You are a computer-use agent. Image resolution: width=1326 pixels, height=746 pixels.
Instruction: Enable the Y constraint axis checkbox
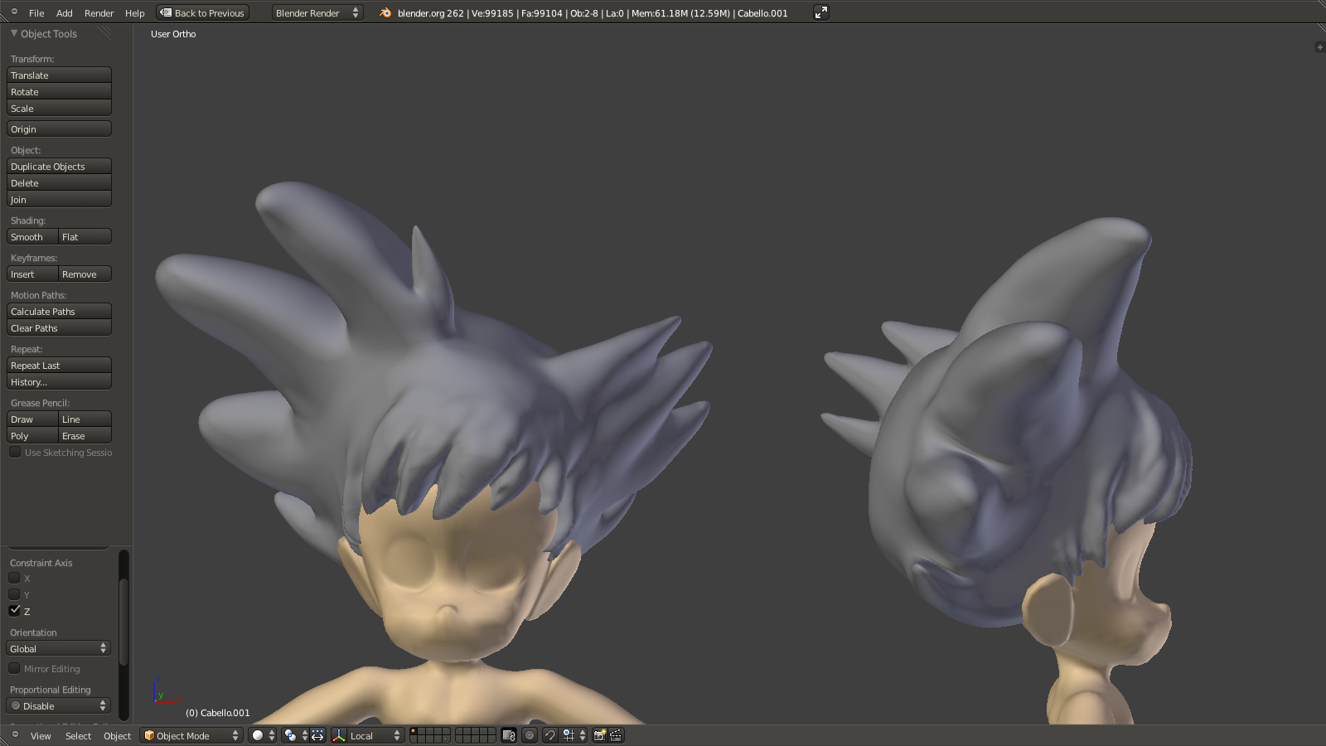pyautogui.click(x=15, y=594)
